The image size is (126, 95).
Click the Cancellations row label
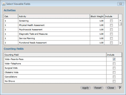pyautogui.click(x=11, y=77)
